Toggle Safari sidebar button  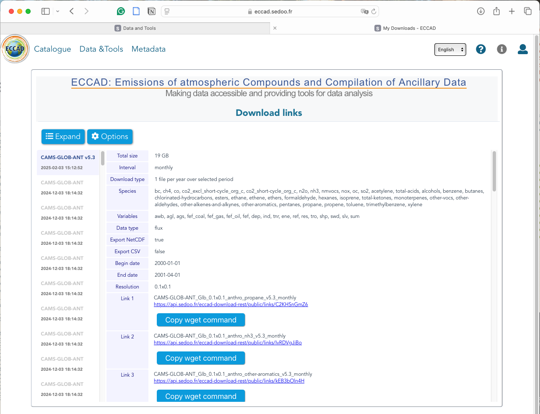coord(46,11)
